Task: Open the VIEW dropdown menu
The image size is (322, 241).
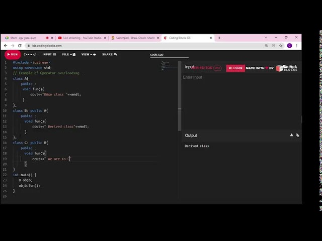Action: pyautogui.click(x=89, y=55)
